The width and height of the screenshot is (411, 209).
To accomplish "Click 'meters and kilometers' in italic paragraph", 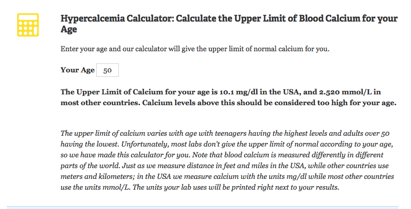I will (94, 177).
